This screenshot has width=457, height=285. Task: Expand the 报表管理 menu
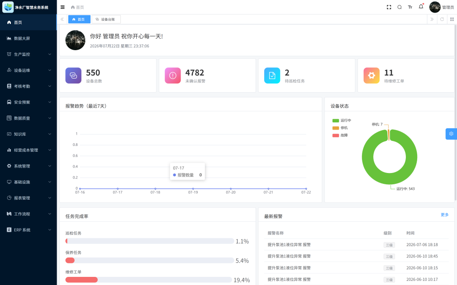[x=28, y=198]
